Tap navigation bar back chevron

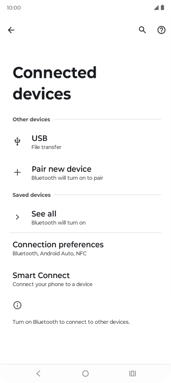[38, 373]
